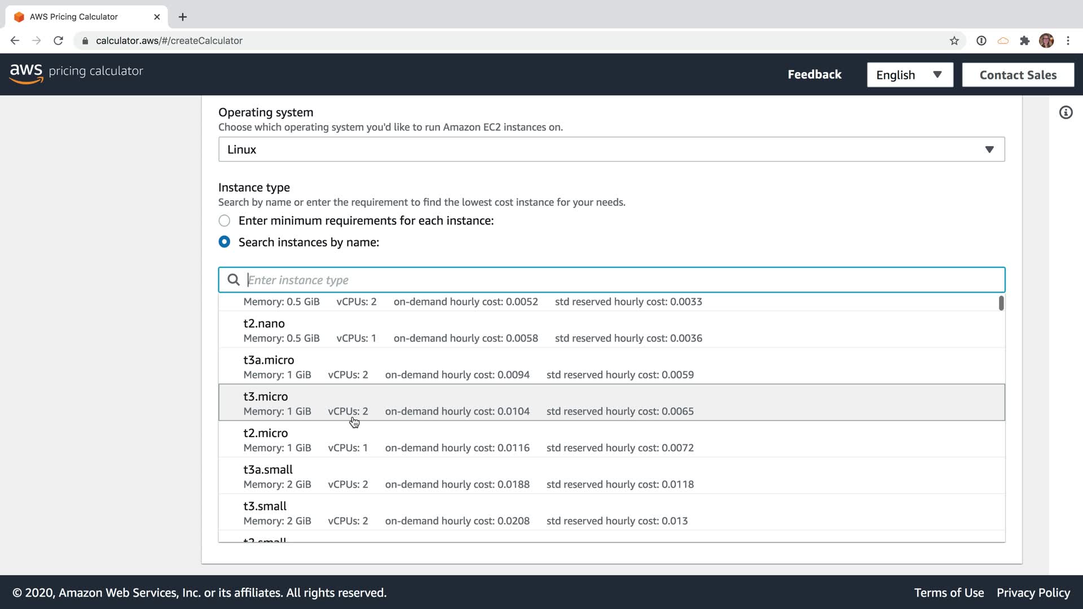Screen dimensions: 1083x609
Task: Open the info panel icon at right
Action: pos(1066,113)
